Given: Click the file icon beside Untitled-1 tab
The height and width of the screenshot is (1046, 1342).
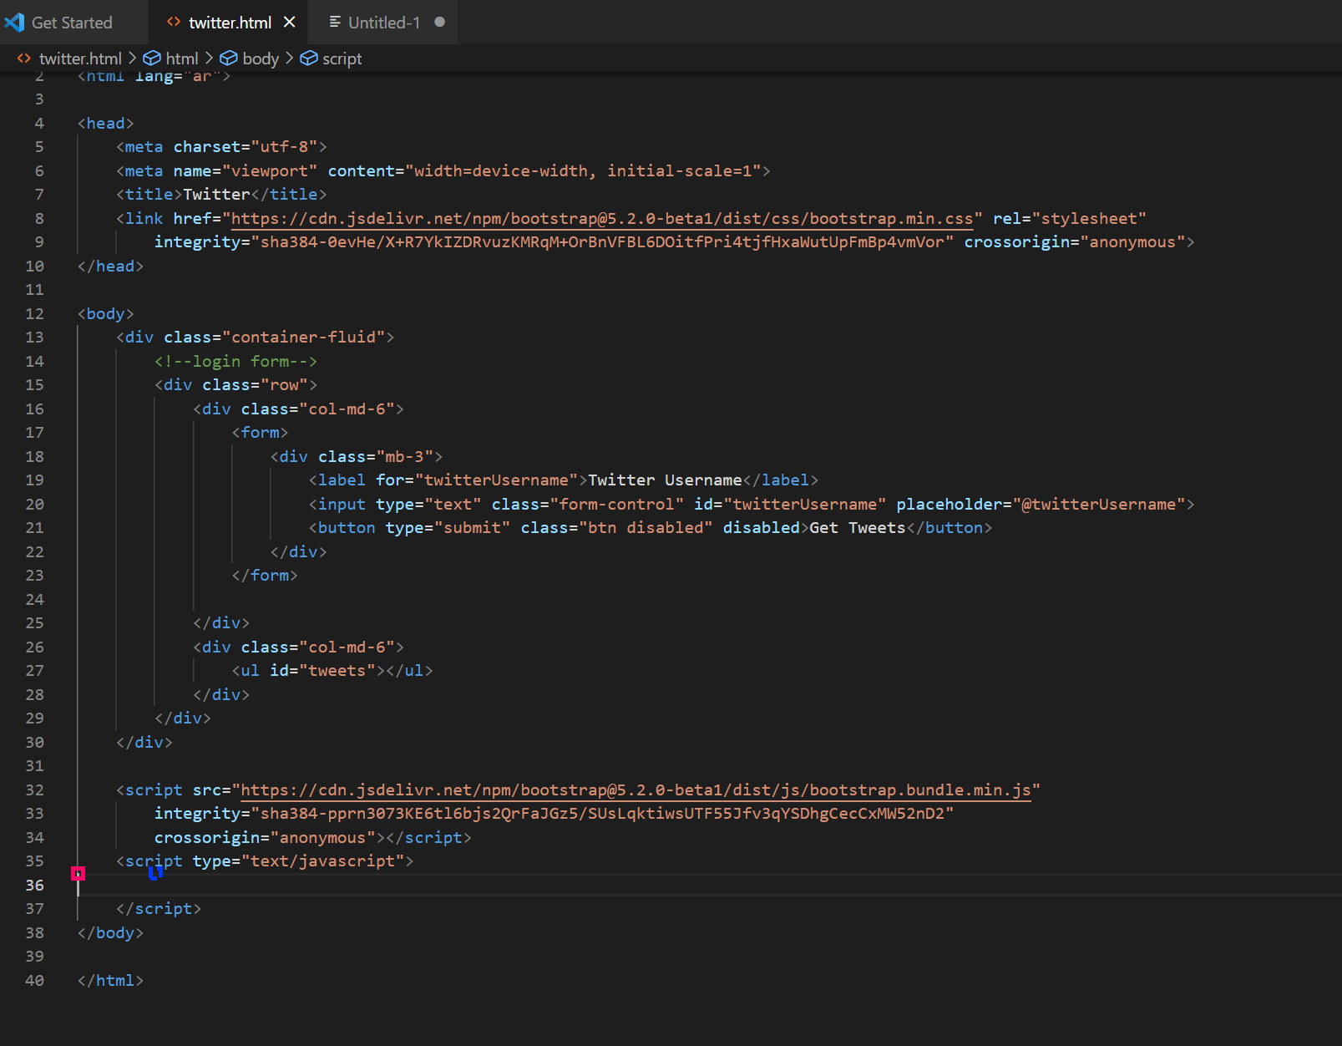Looking at the screenshot, I should click(337, 23).
